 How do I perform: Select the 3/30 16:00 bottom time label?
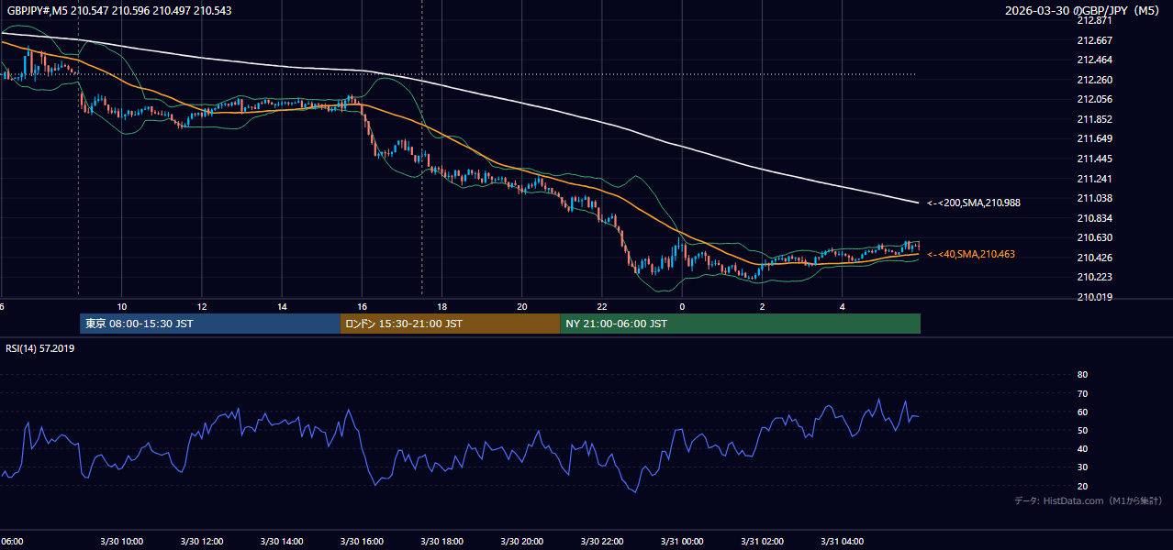pyautogui.click(x=363, y=542)
